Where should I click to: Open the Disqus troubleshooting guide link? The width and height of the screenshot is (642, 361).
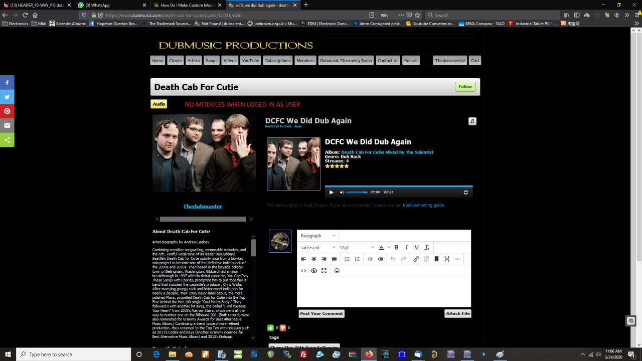(x=423, y=205)
